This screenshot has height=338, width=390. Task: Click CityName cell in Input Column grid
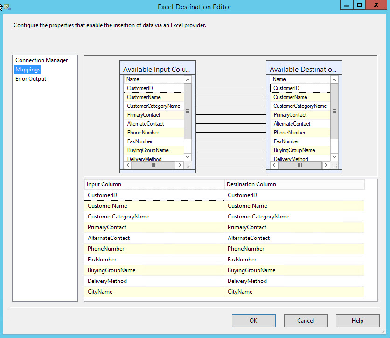(154, 292)
